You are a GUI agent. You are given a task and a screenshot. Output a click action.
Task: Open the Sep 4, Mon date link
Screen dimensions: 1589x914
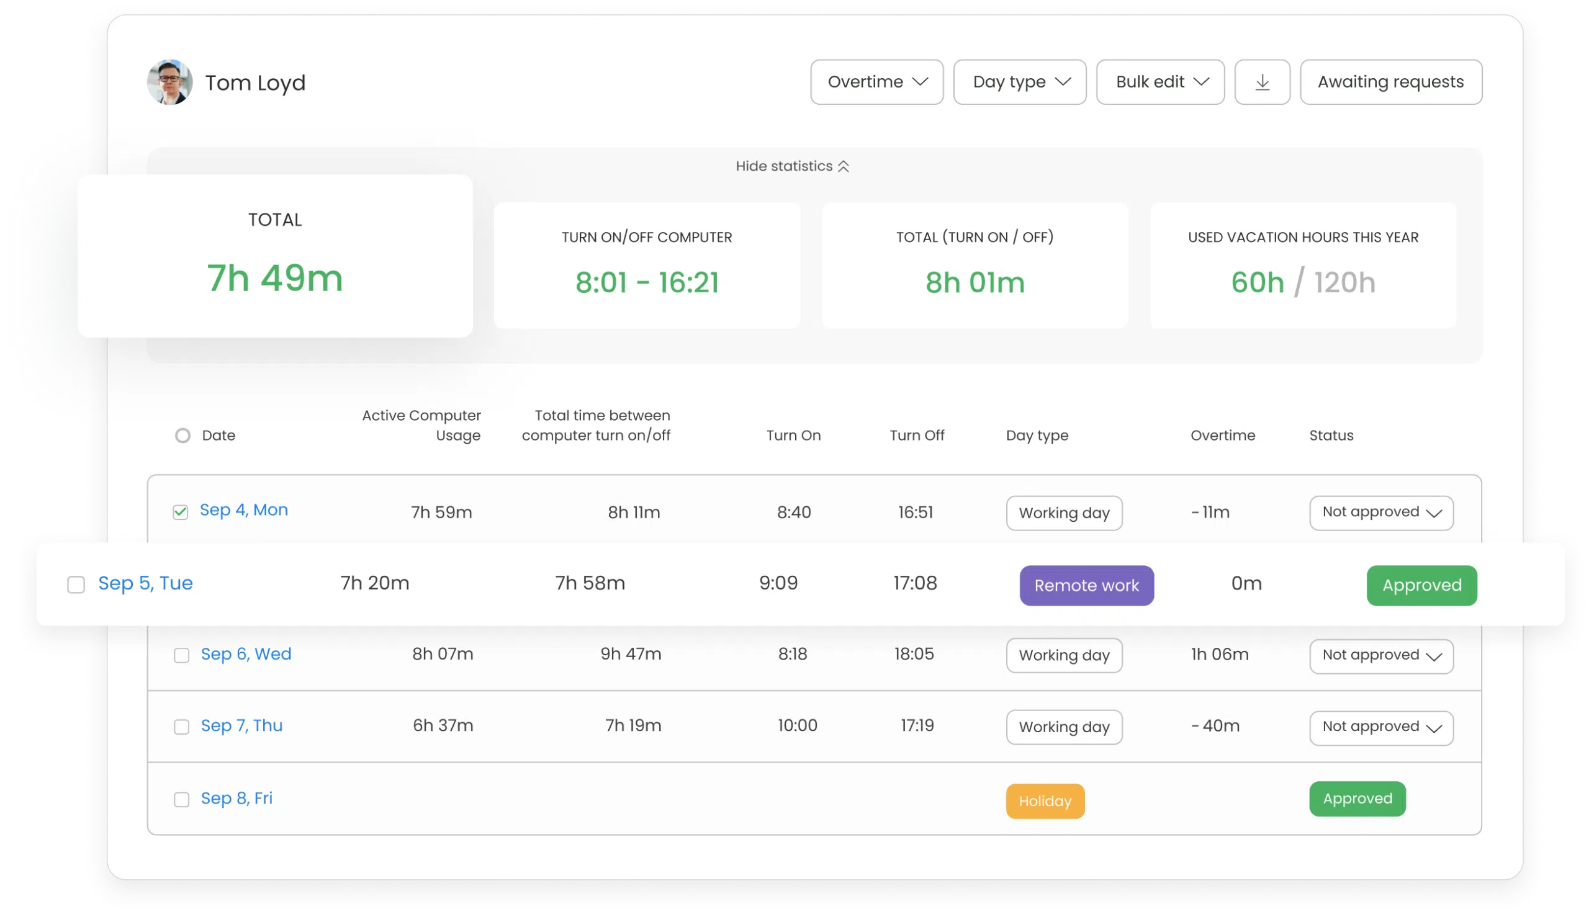coord(243,509)
